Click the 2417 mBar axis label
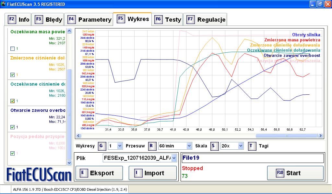The image size is (332, 194). click(x=88, y=31)
